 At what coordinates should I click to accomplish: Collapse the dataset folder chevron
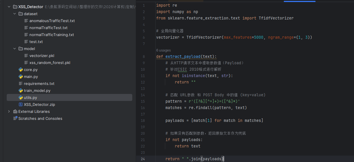point(15,14)
